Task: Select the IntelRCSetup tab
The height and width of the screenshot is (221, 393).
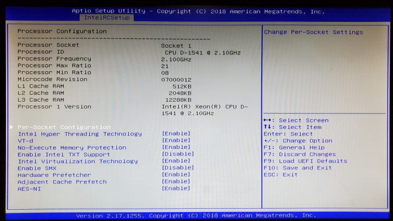Action: point(107,18)
